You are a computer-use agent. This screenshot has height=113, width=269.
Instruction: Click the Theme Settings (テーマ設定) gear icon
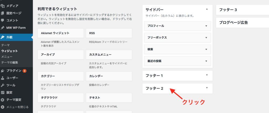[3, 100]
